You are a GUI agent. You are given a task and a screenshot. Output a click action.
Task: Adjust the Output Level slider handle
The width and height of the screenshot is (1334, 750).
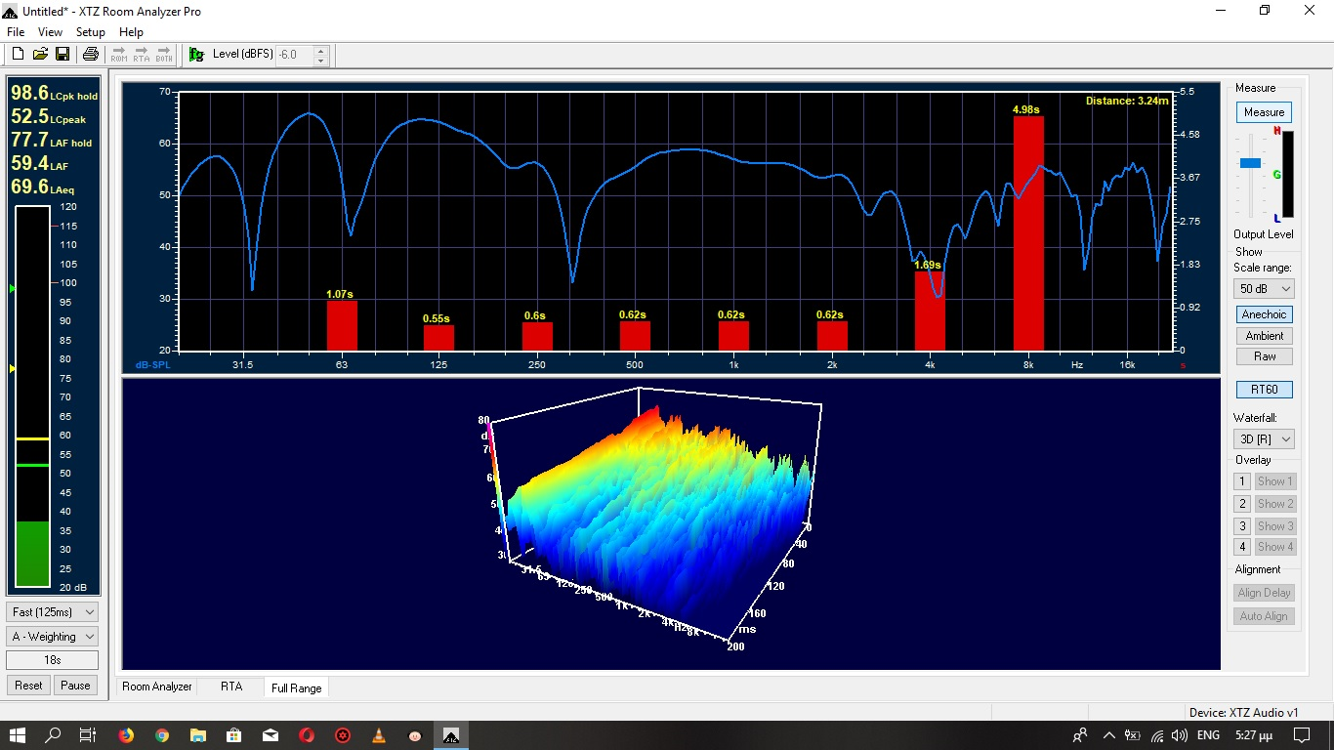tap(1250, 163)
